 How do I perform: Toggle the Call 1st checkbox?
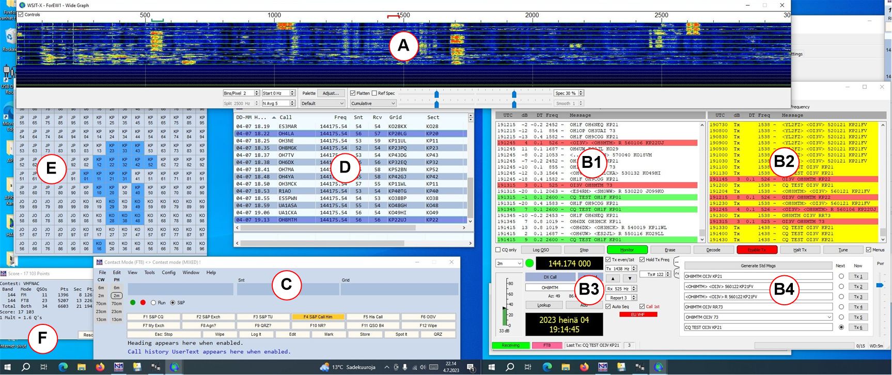click(642, 307)
